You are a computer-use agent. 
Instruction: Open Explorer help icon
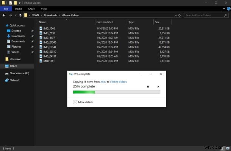(229, 9)
